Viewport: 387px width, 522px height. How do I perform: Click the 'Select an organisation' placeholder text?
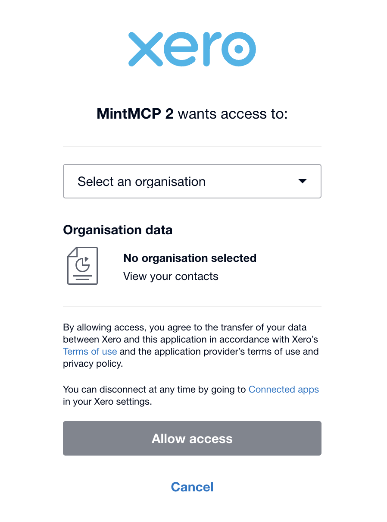click(x=141, y=182)
